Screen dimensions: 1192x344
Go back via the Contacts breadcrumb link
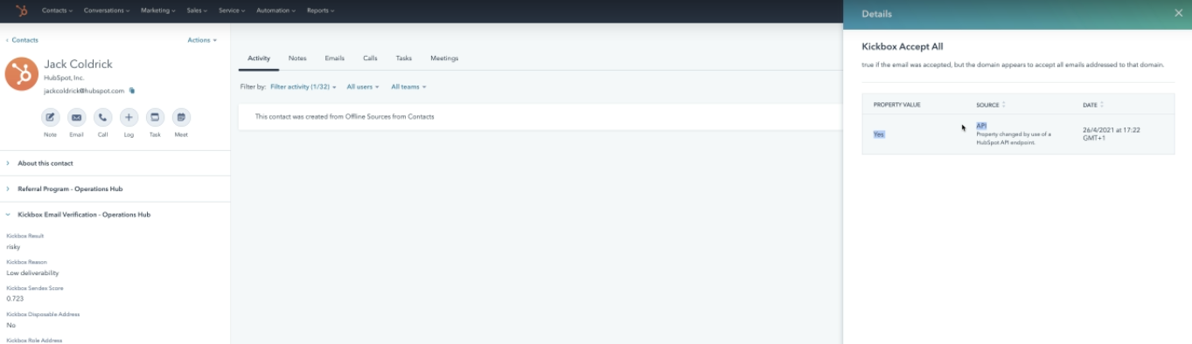tap(23, 40)
